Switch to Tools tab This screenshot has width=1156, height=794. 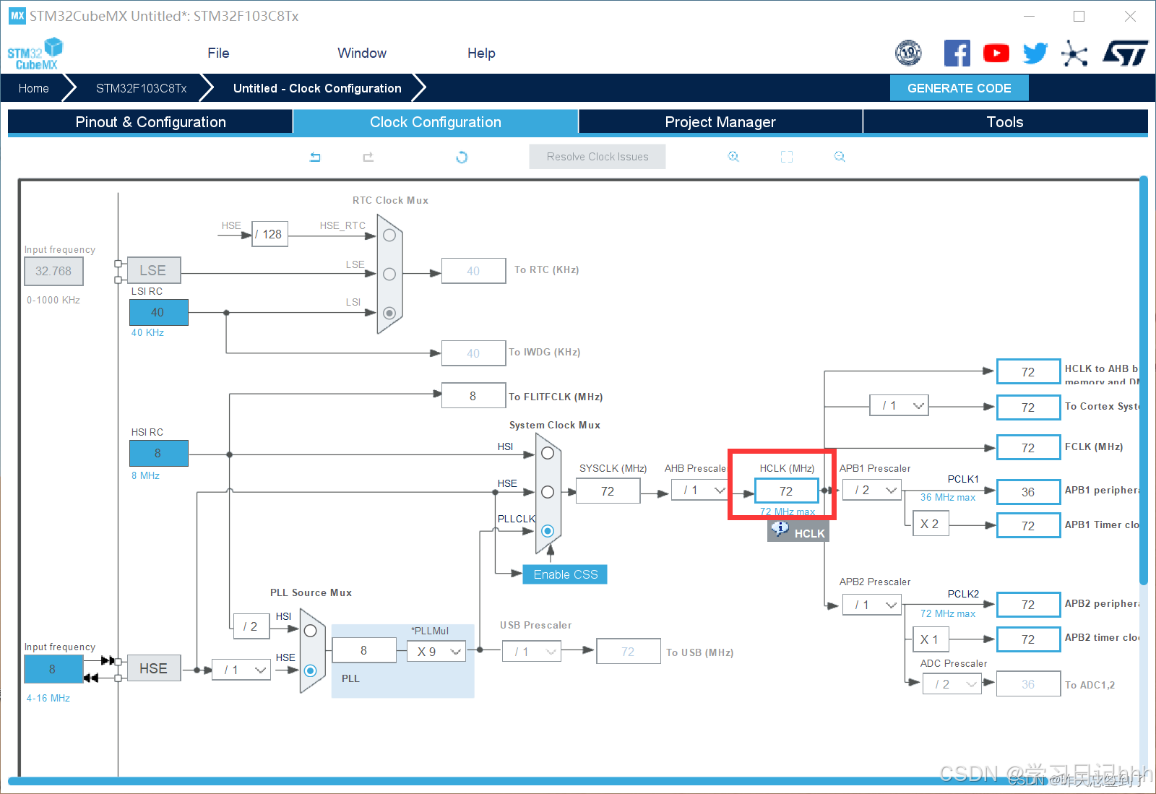(x=1005, y=122)
